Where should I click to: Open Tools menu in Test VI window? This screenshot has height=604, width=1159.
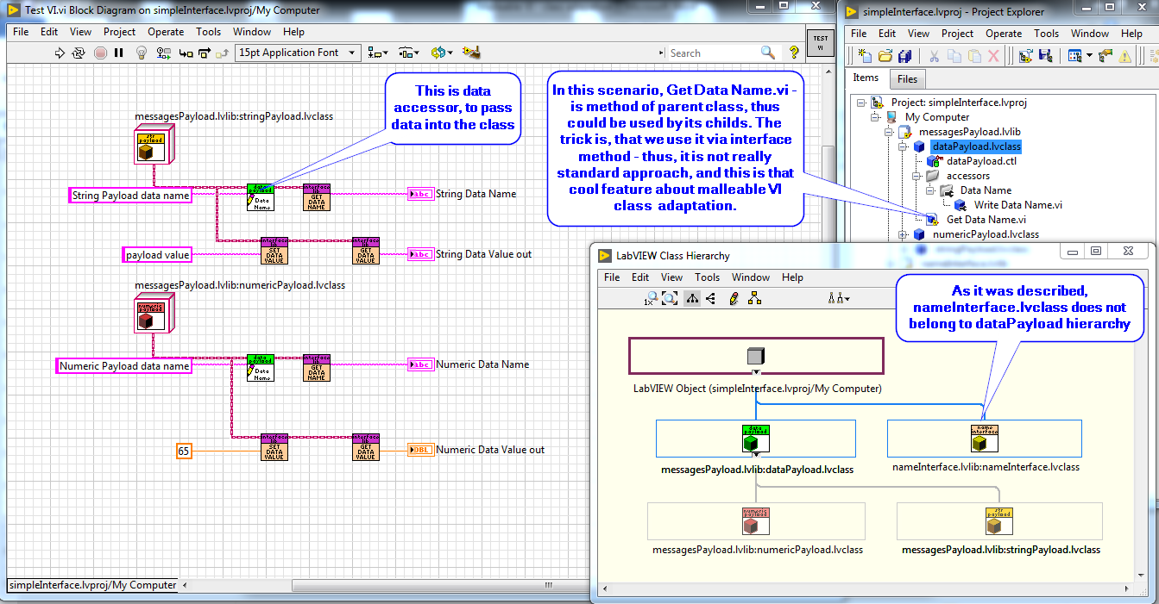click(x=208, y=32)
